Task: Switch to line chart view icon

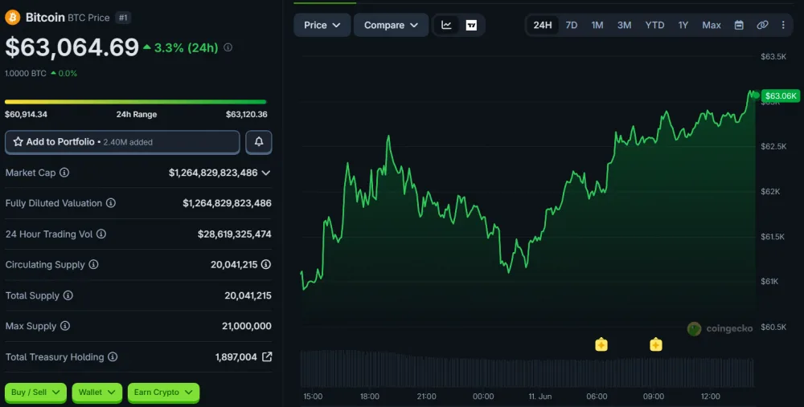Action: [446, 25]
